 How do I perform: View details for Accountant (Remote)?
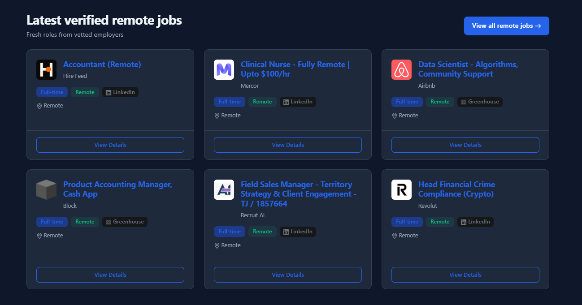[x=110, y=145]
